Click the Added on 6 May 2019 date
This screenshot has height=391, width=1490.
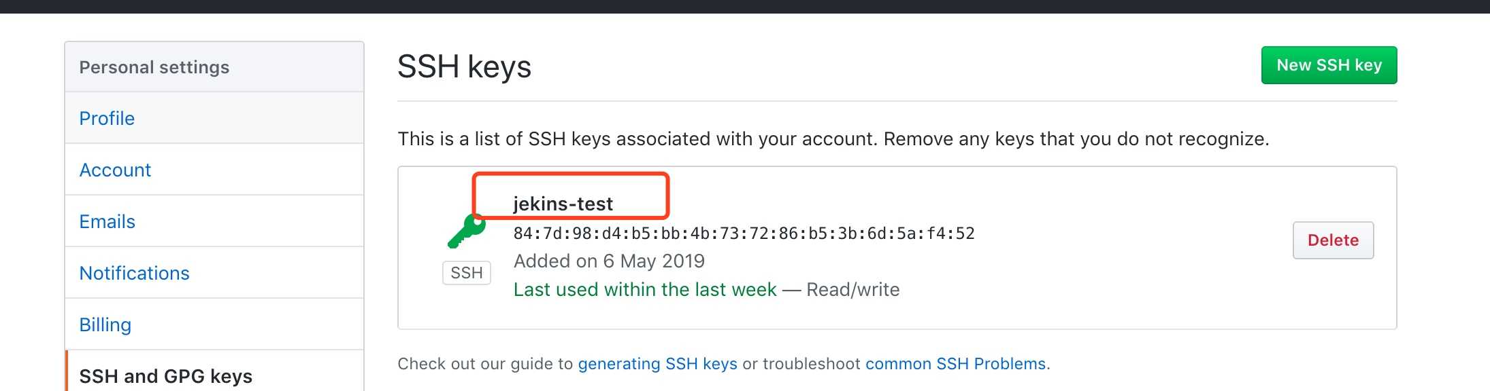609,261
